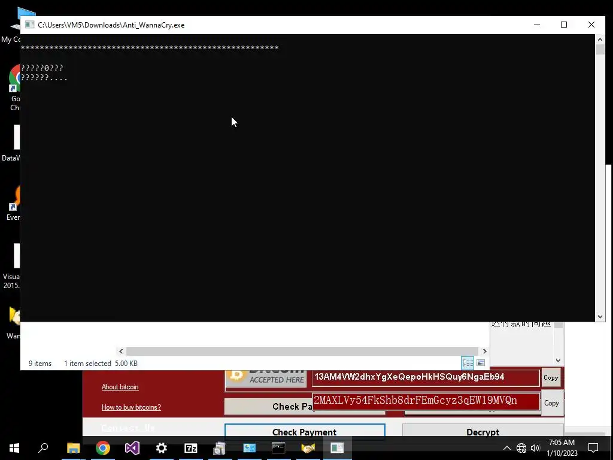Open taskbar Search magnifier

click(43, 448)
